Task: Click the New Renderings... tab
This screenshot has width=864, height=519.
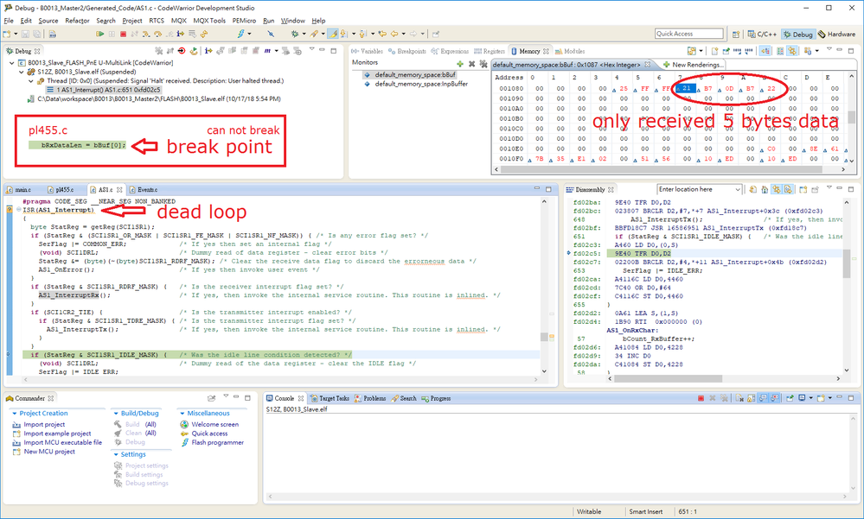Action: (x=693, y=65)
